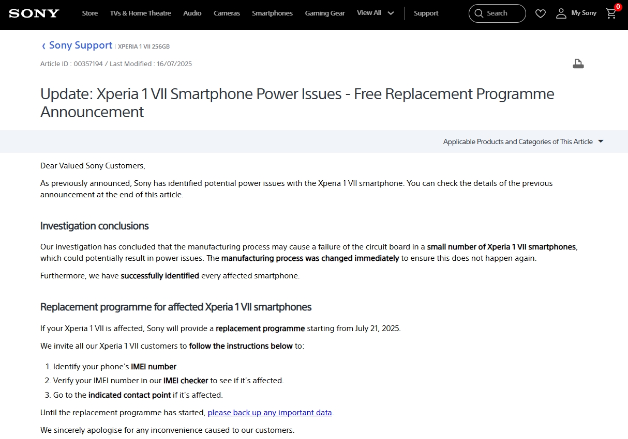Screen dimensions: 628x439
Task: Click 'We sincerely apologise' sentence
Action: click(167, 430)
